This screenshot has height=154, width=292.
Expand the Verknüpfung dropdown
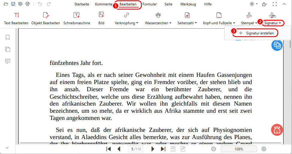coord(137,23)
